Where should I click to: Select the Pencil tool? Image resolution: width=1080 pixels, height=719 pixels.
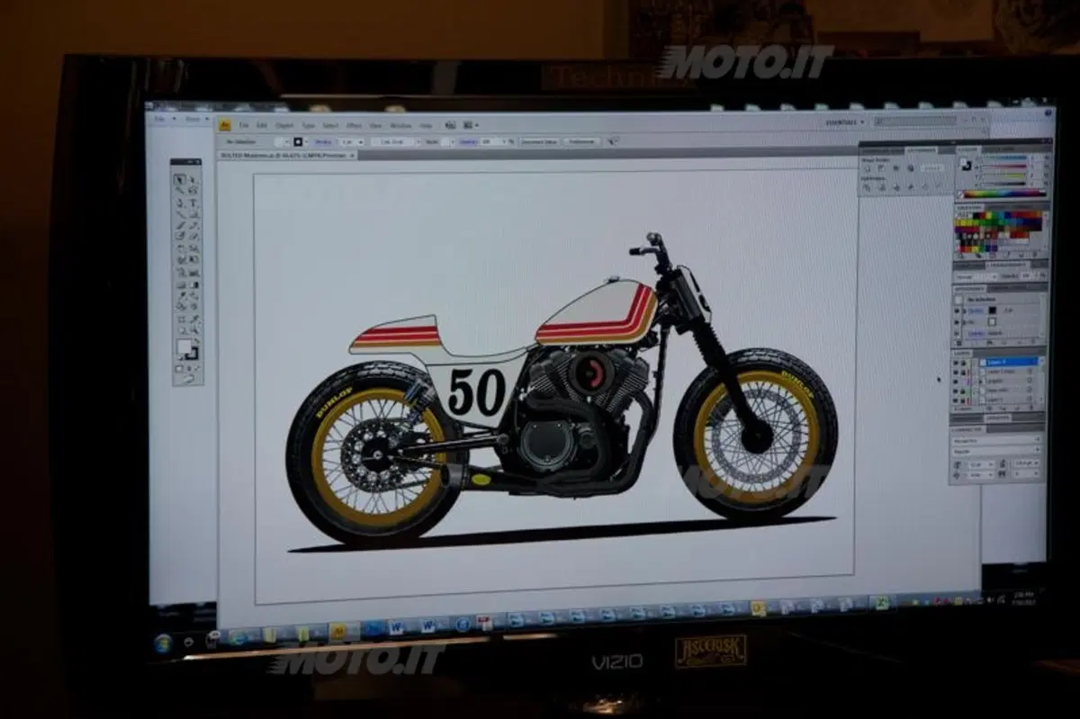coord(193,225)
